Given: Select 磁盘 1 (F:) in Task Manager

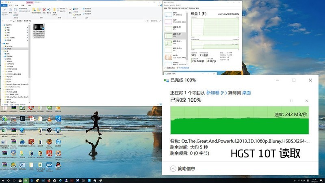Looking at the screenshot, I should point(175,36).
